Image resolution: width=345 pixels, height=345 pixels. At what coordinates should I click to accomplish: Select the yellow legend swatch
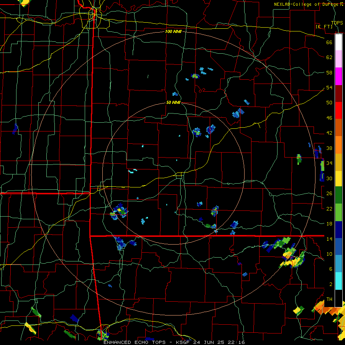pos(338,178)
